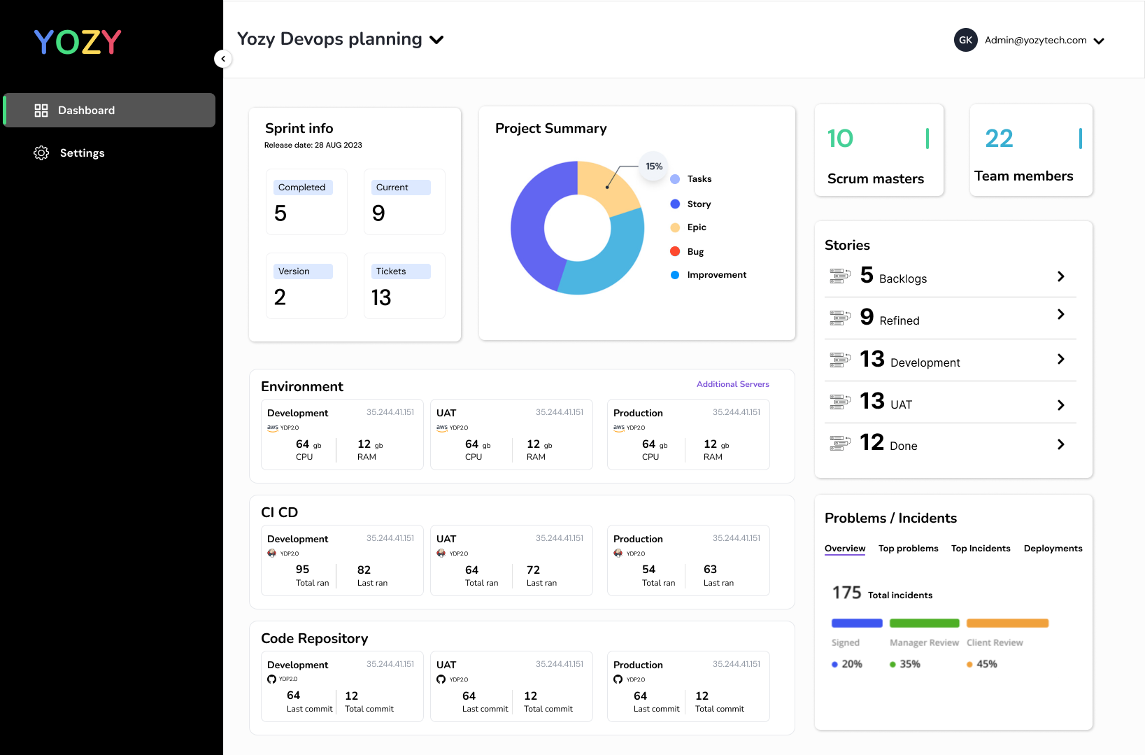Viewport: 1145px width, 755px height.
Task: Click the GK user avatar
Action: [965, 40]
